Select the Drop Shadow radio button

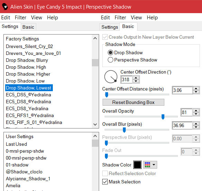110,52
